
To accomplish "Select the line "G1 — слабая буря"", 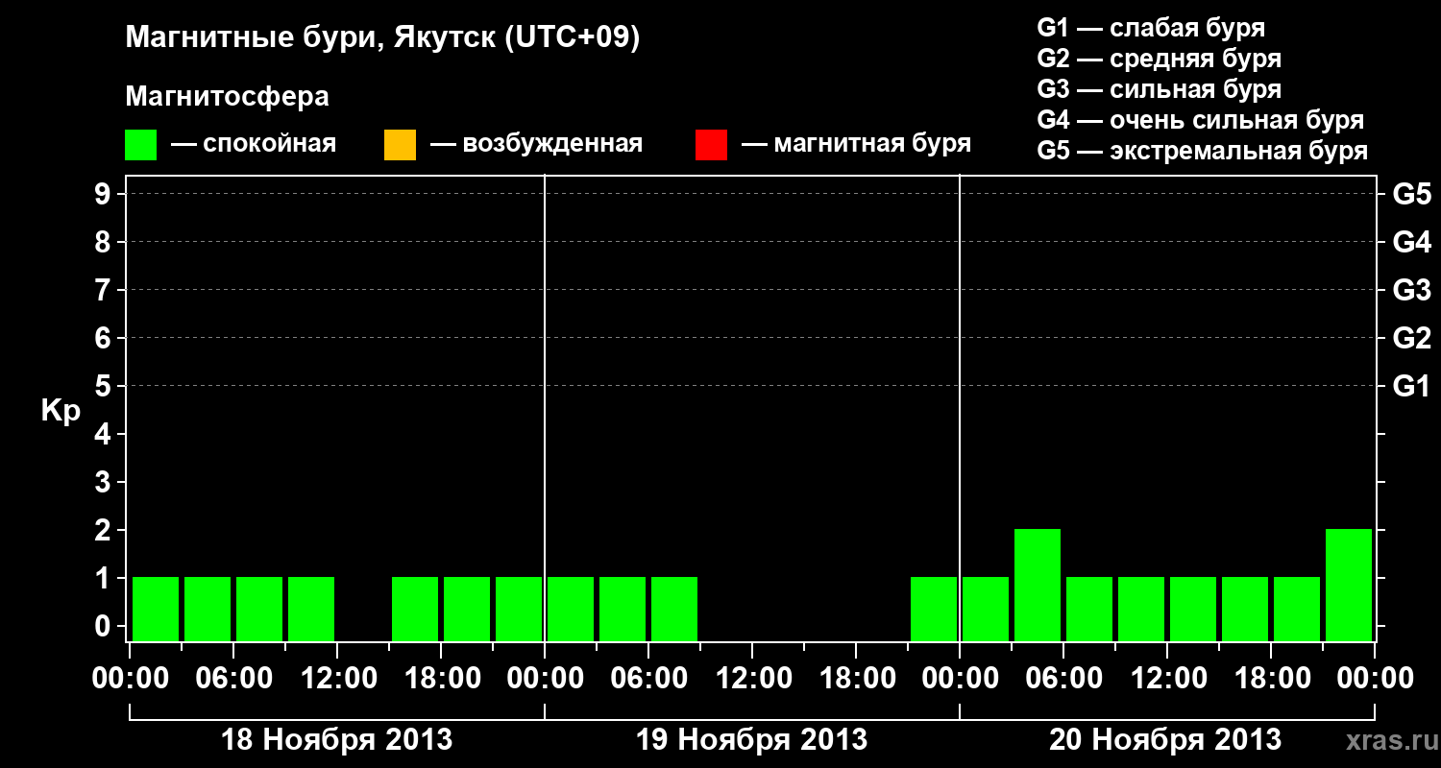I will 1151,27.
